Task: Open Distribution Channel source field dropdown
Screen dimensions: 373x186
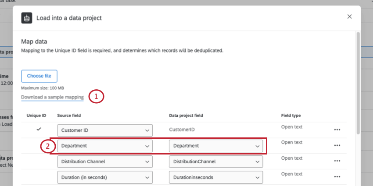Action: [105, 161]
